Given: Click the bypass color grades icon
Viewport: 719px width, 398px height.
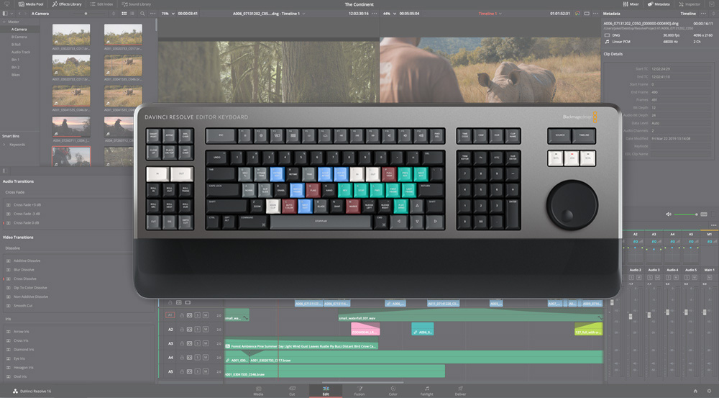Looking at the screenshot, I should pyautogui.click(x=577, y=14).
